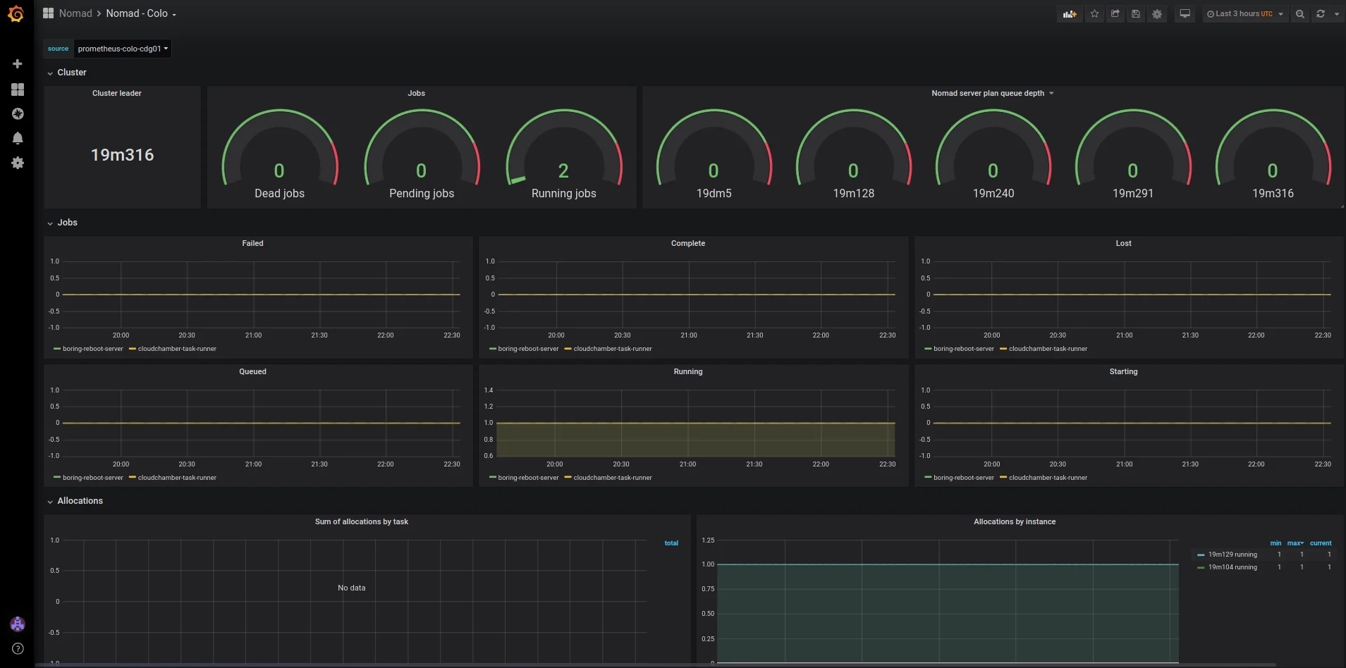Open Sum of allocations by task menu
The width and height of the screenshot is (1346, 668).
pos(362,521)
